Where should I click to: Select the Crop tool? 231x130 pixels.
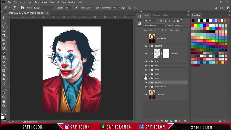(4, 35)
